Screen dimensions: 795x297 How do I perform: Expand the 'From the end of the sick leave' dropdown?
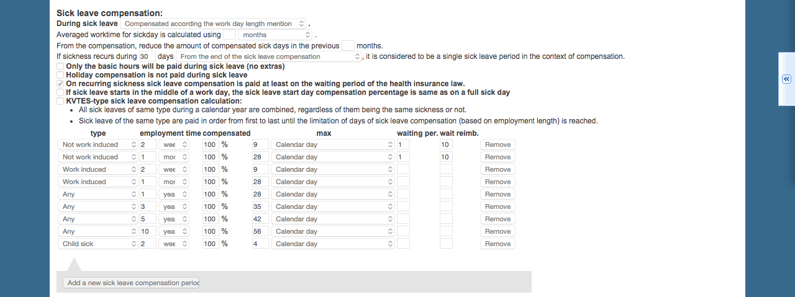[x=268, y=56]
